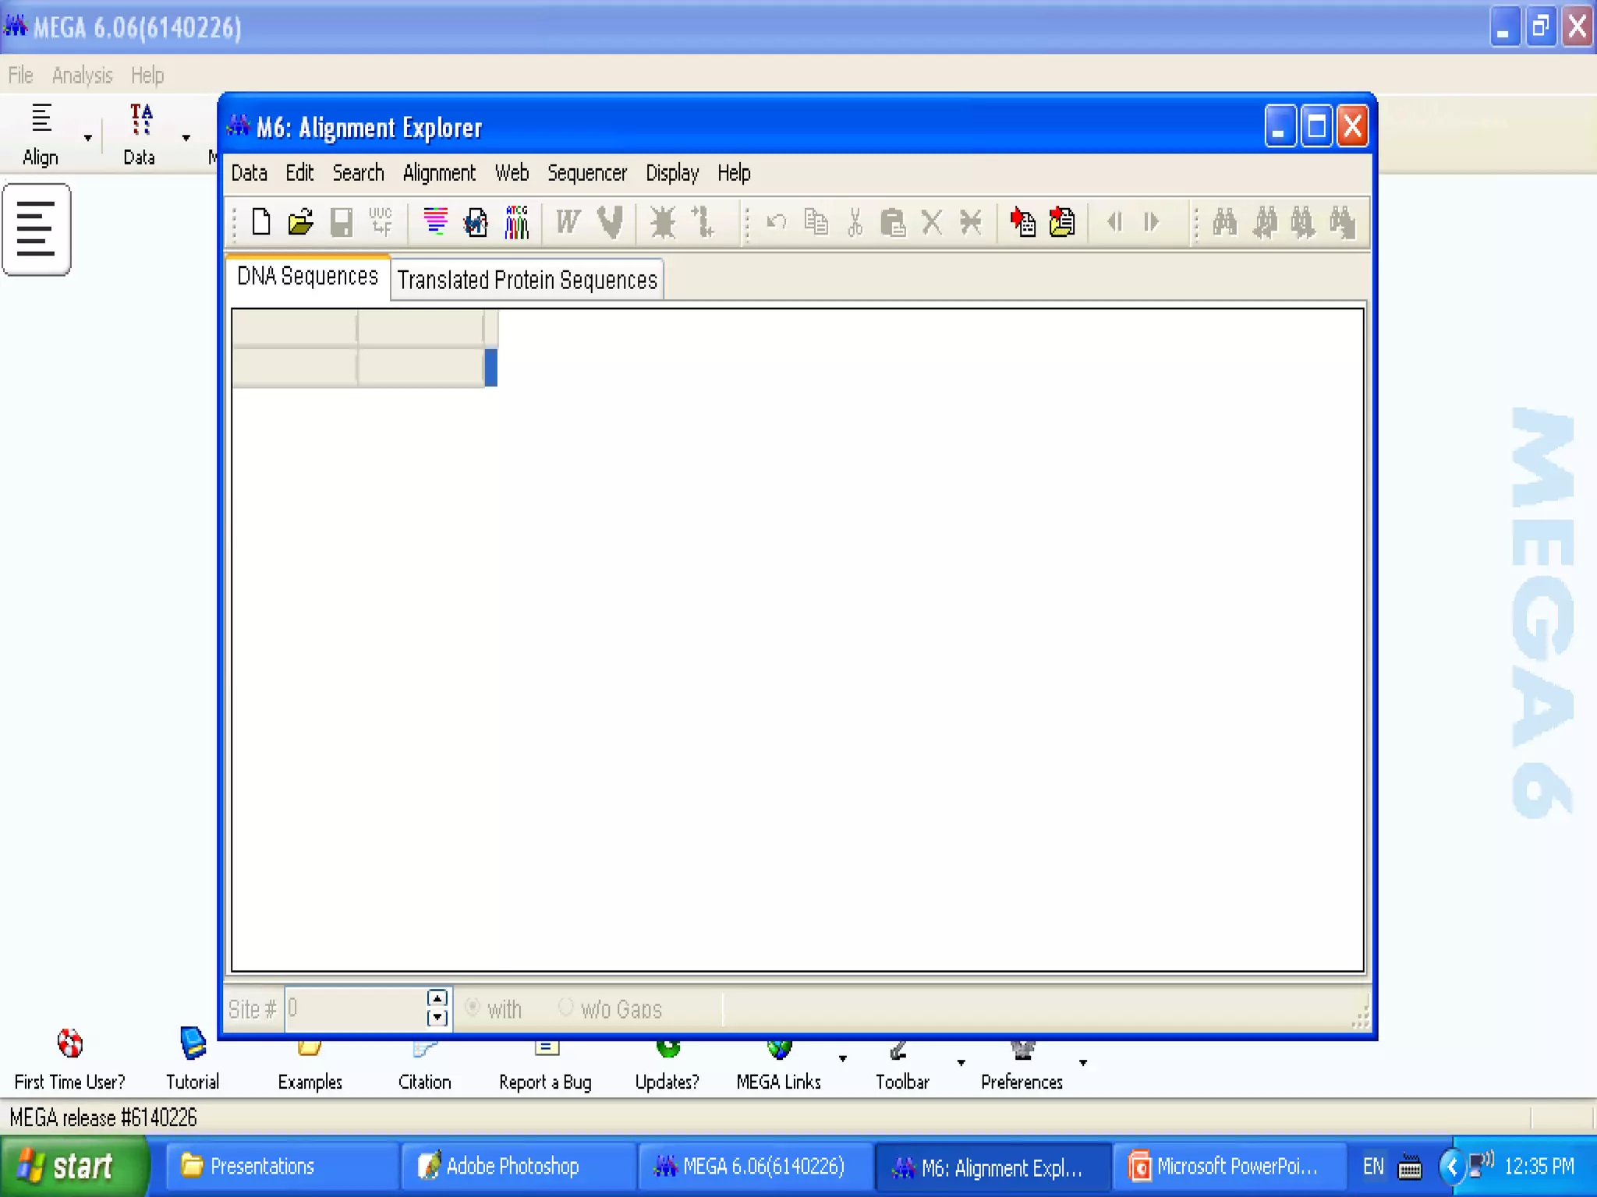Viewport: 1597px width, 1197px height.
Task: Click the MEGA web browser query icon
Action: pos(476,222)
